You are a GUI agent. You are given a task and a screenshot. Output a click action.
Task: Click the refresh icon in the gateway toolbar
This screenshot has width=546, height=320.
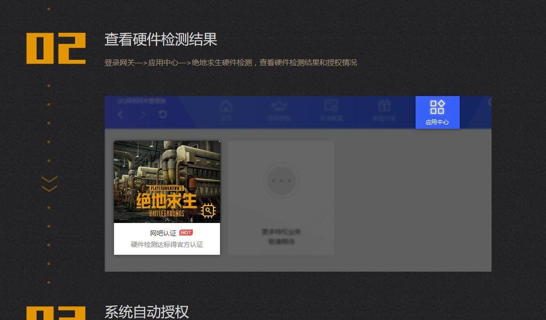[163, 114]
